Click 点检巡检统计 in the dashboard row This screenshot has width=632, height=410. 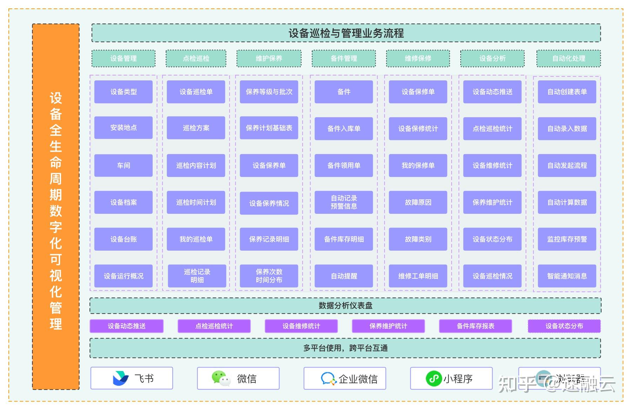(214, 326)
